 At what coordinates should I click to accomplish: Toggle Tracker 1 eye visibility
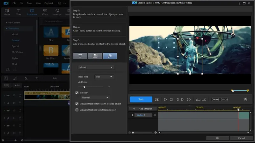coord(155,115)
